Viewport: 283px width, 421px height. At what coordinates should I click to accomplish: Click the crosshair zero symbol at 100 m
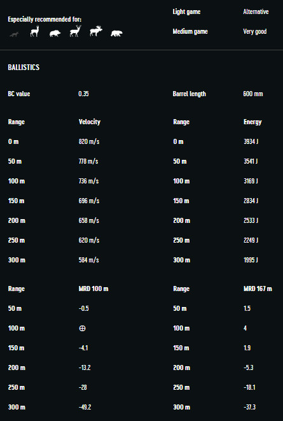(83, 328)
